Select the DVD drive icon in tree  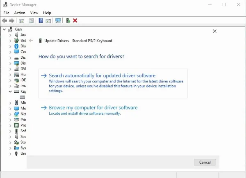coord(16,69)
